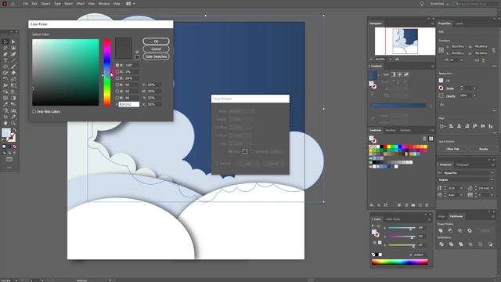Switch to the Color Guide tab

point(393,219)
